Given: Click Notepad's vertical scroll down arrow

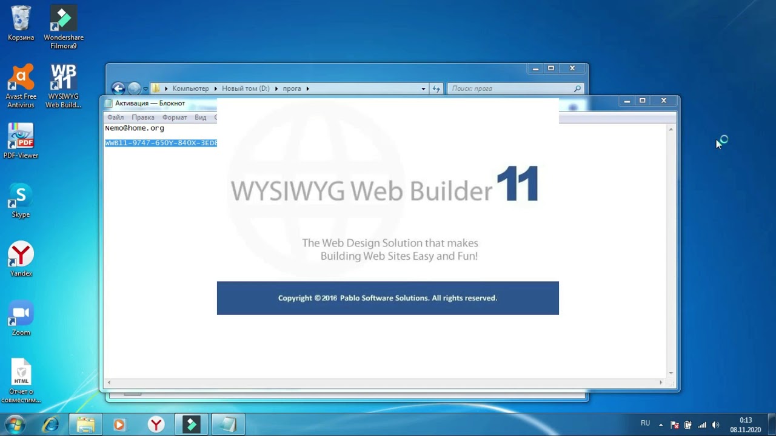Looking at the screenshot, I should point(671,373).
